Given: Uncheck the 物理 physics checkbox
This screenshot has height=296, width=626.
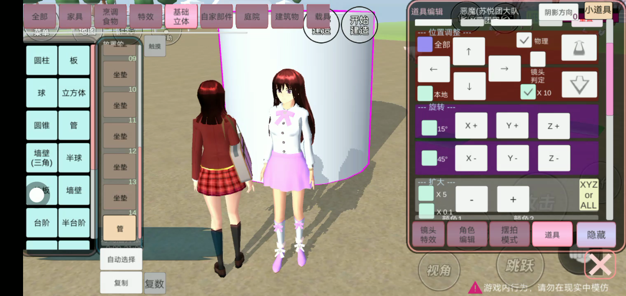Looking at the screenshot, I should point(524,40).
